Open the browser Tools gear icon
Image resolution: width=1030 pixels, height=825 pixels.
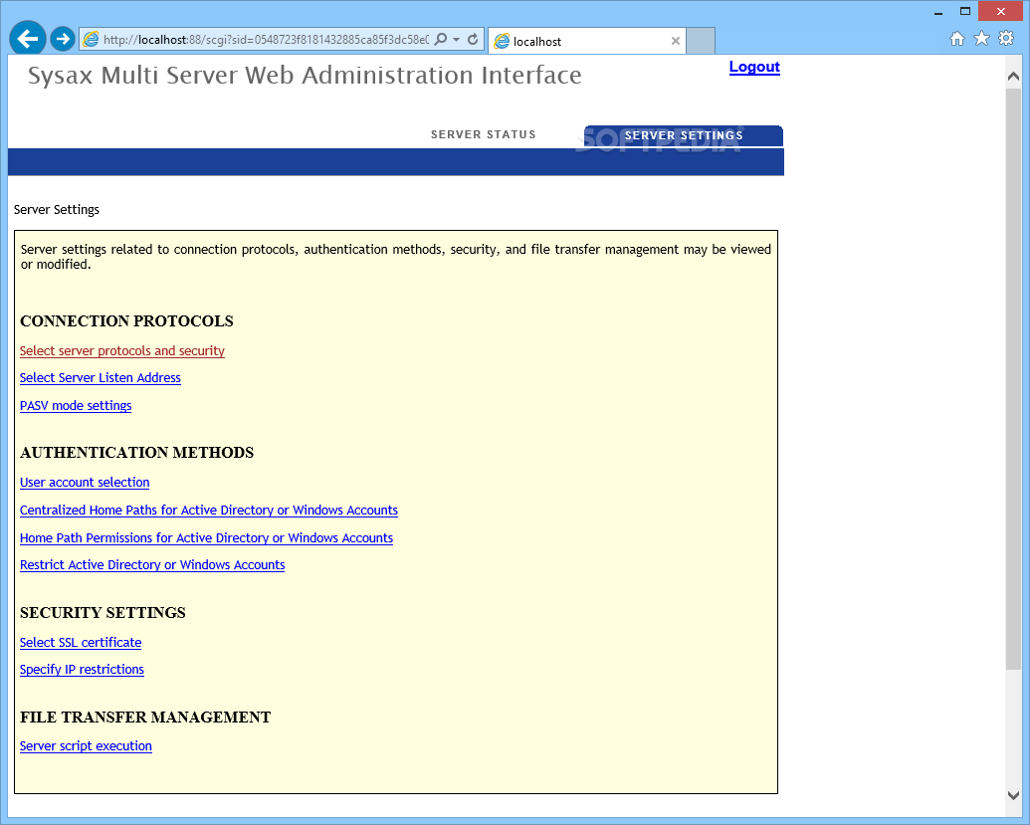(1006, 38)
